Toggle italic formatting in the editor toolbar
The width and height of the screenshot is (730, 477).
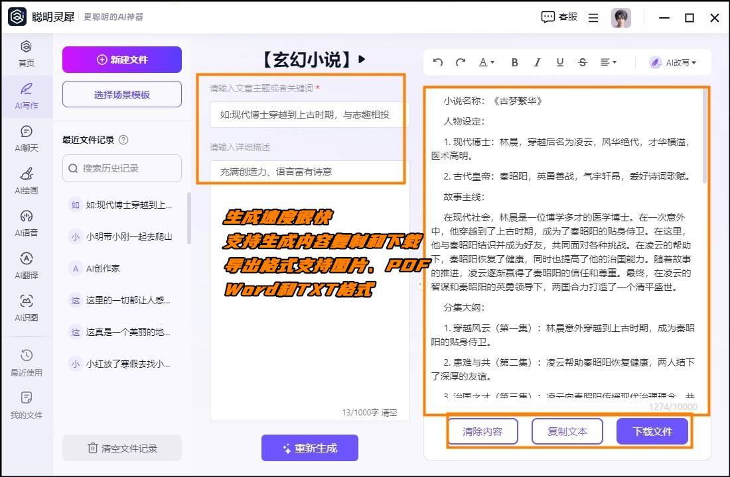point(537,62)
